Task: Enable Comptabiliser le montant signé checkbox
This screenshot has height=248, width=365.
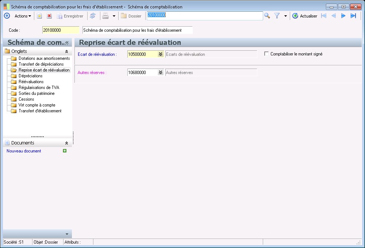Action: point(266,54)
